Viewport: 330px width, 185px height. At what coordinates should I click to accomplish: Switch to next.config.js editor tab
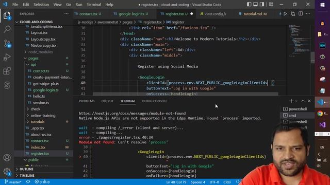pyautogui.click(x=216, y=14)
